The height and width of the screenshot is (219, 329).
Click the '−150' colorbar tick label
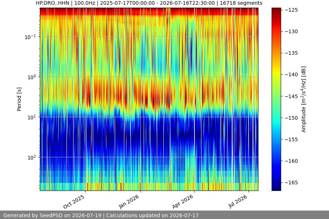[x=291, y=118]
